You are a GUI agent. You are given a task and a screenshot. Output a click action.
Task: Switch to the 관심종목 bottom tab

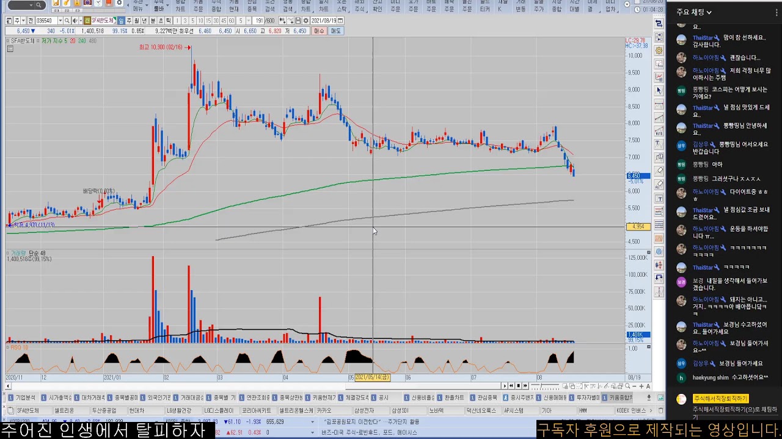[483, 398]
